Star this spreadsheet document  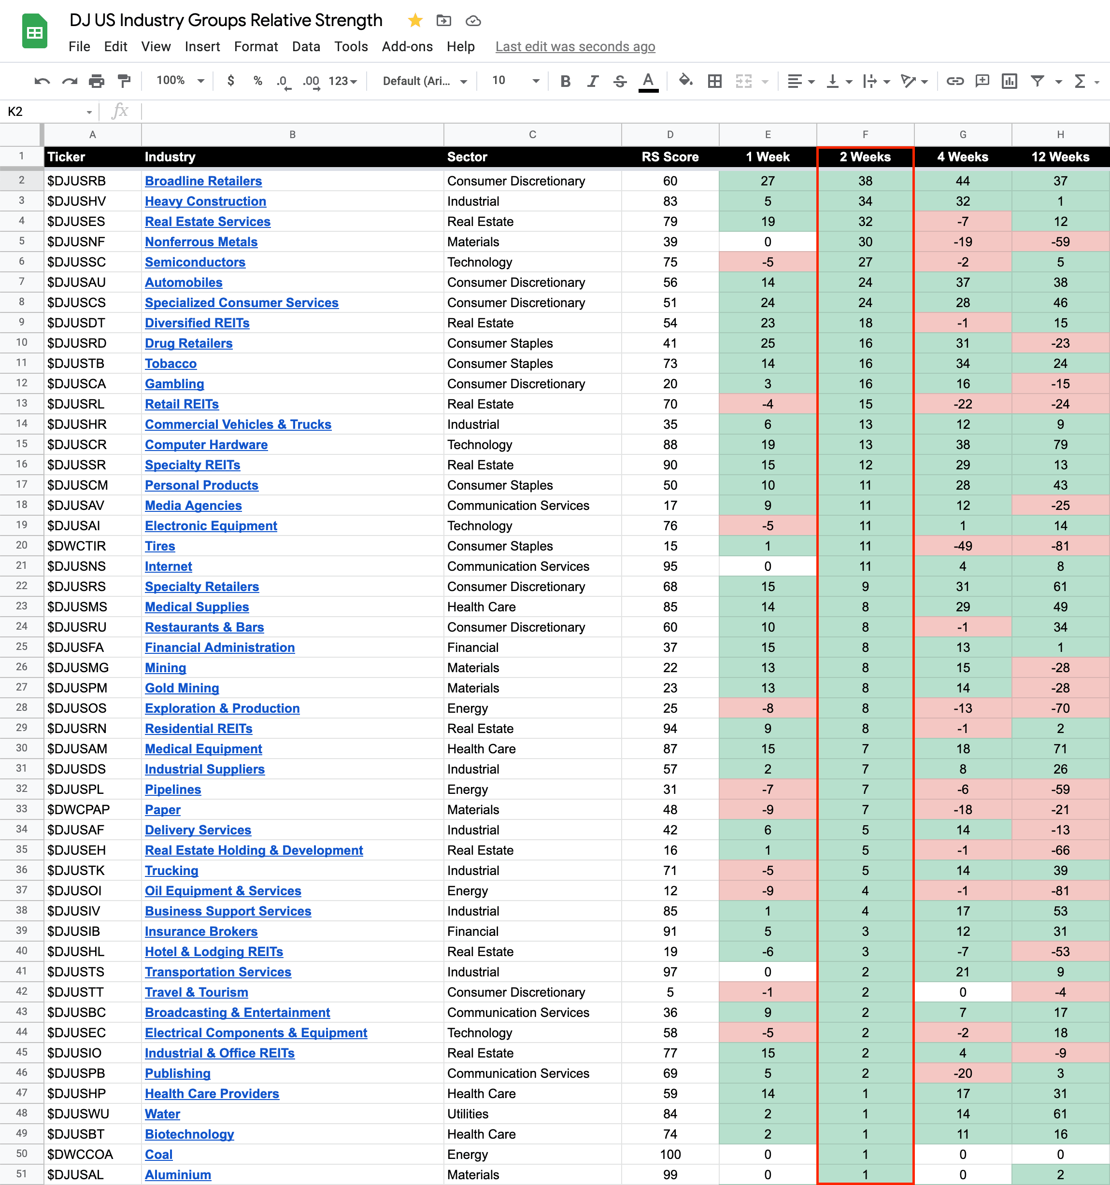(415, 21)
